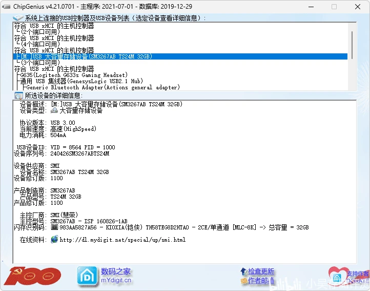The width and height of the screenshot is (370, 291).
Task: Open the 作者邮箱 link
Action: [261, 281]
